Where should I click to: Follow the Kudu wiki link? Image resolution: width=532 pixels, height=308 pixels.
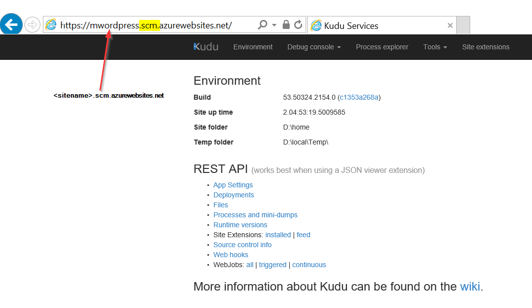470,287
